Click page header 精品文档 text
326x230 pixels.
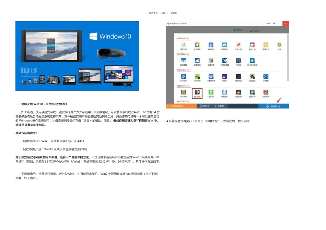[163, 13]
